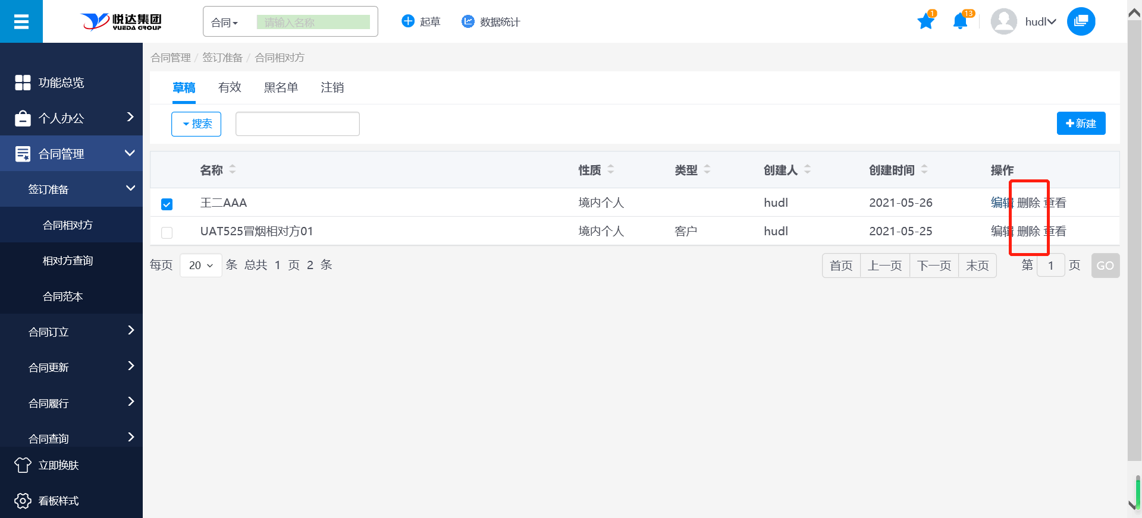Click the 起草 plus icon
Viewport: 1142px width, 518px height.
pyautogui.click(x=408, y=21)
